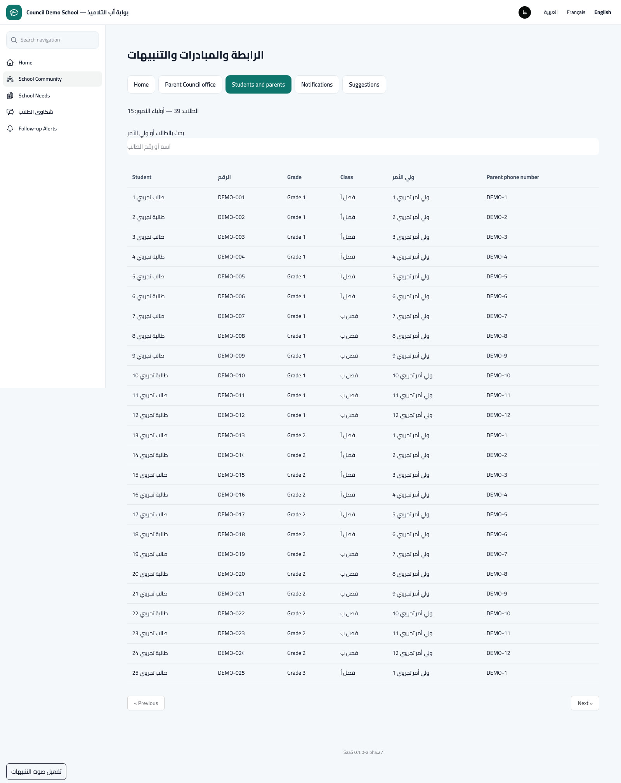The height and width of the screenshot is (783, 621).
Task: Click the الرقم column header
Action: pyautogui.click(x=224, y=177)
